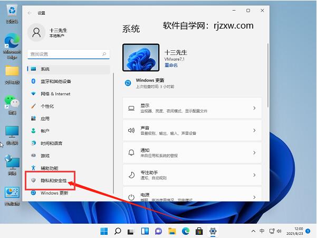Click the Windows 更新 status icon
The height and width of the screenshot is (238, 317).
pos(128,83)
